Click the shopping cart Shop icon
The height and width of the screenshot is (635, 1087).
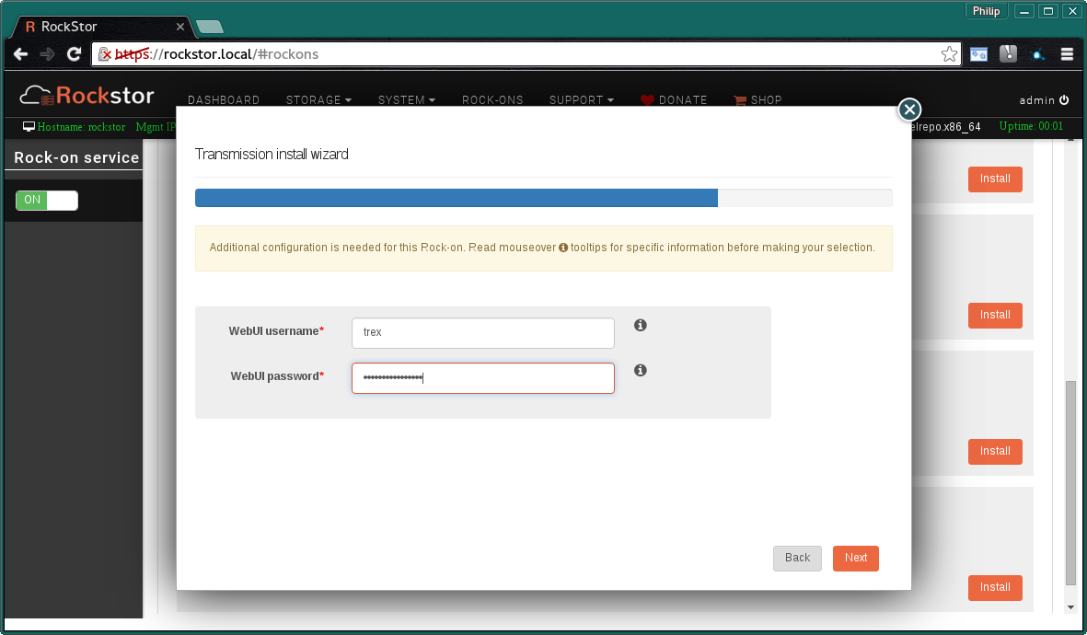pos(740,99)
